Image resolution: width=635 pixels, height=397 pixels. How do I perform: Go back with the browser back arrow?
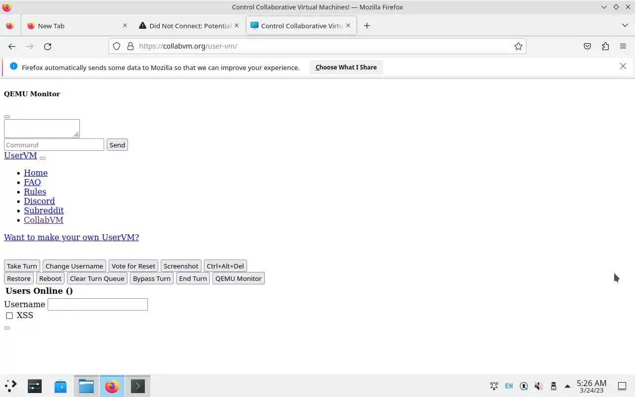point(12,46)
